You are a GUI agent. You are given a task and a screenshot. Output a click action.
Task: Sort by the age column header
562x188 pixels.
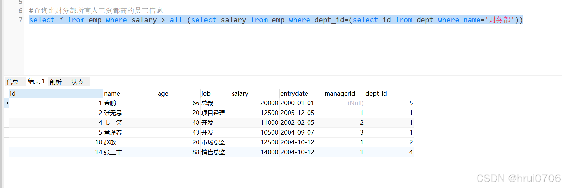coord(178,93)
